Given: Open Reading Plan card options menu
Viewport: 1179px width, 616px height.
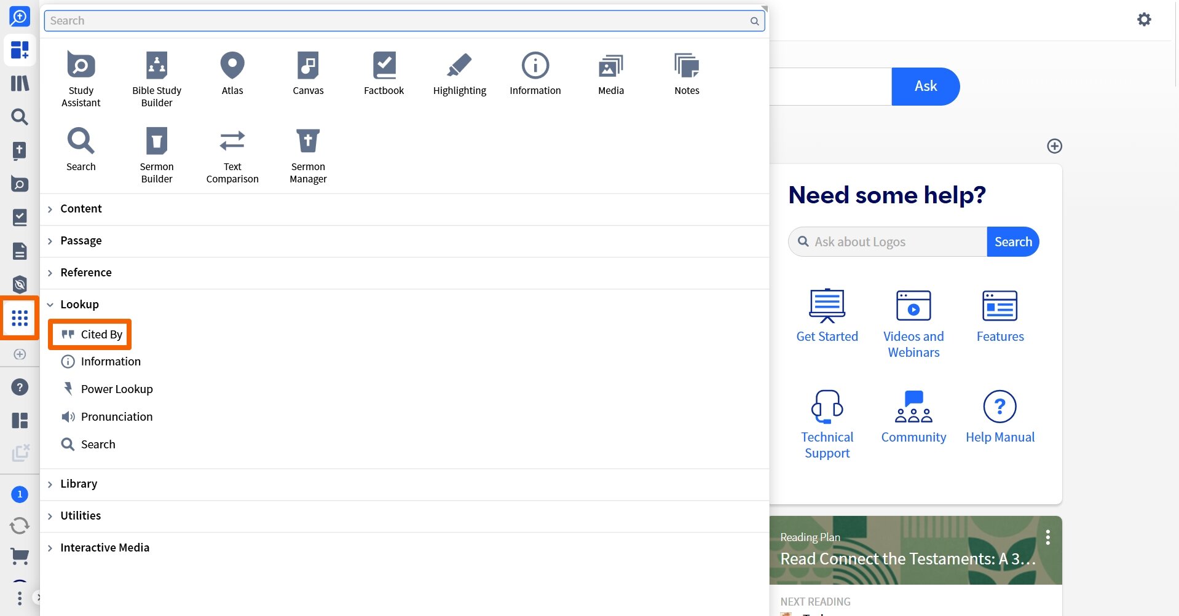Looking at the screenshot, I should pos(1047,537).
